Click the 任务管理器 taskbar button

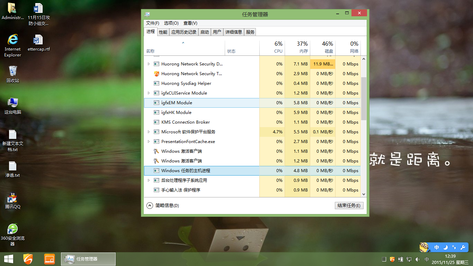(88, 259)
